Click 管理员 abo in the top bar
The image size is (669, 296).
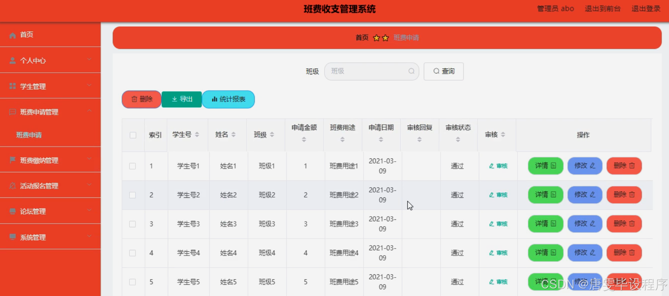555,9
